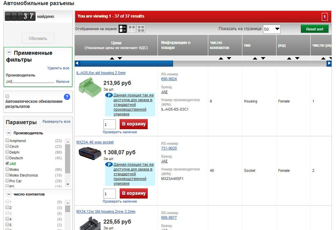This screenshot has width=336, height=230.
Task: Uncheck the JAE manufacturer filter
Action: 7,163
